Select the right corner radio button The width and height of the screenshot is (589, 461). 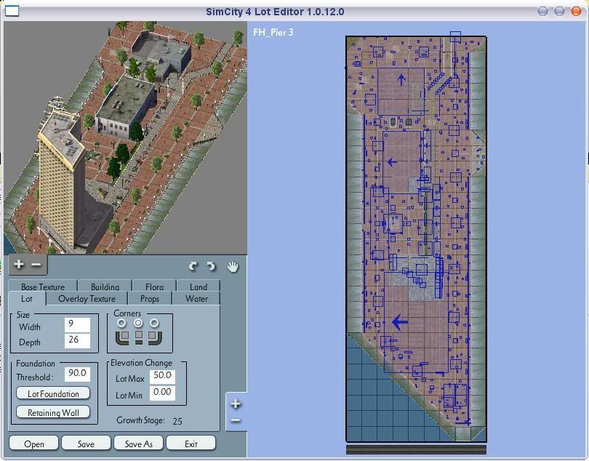click(x=154, y=323)
